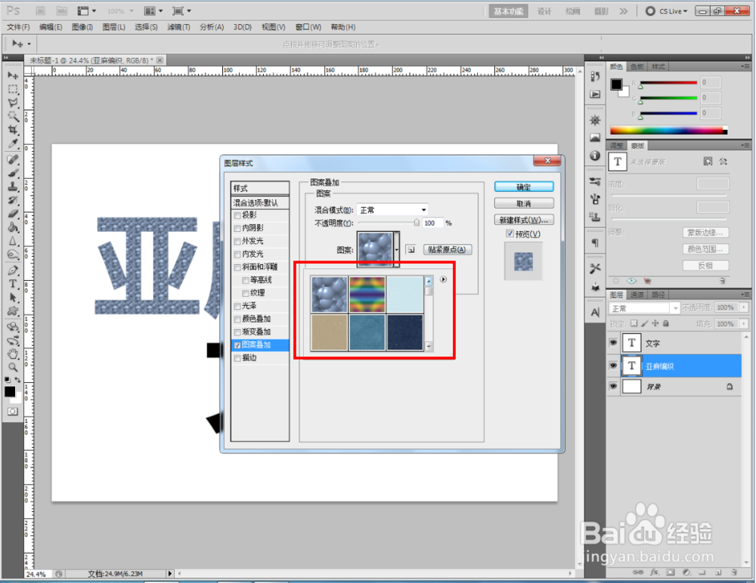The height and width of the screenshot is (583, 756).
Task: Open the History panel icon
Action: [x=595, y=76]
